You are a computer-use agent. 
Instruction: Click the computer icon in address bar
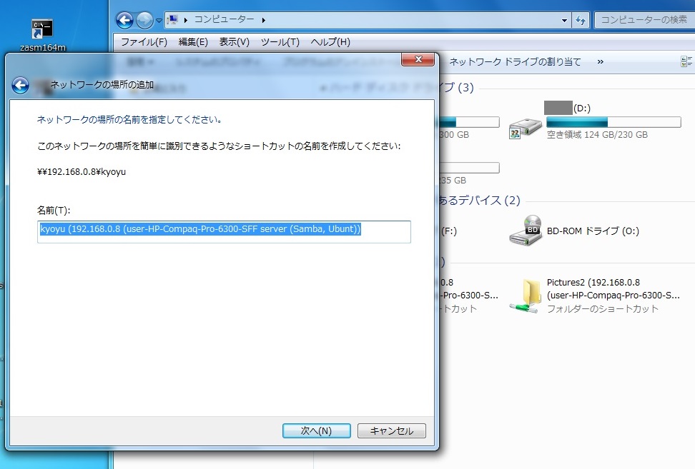tap(173, 20)
